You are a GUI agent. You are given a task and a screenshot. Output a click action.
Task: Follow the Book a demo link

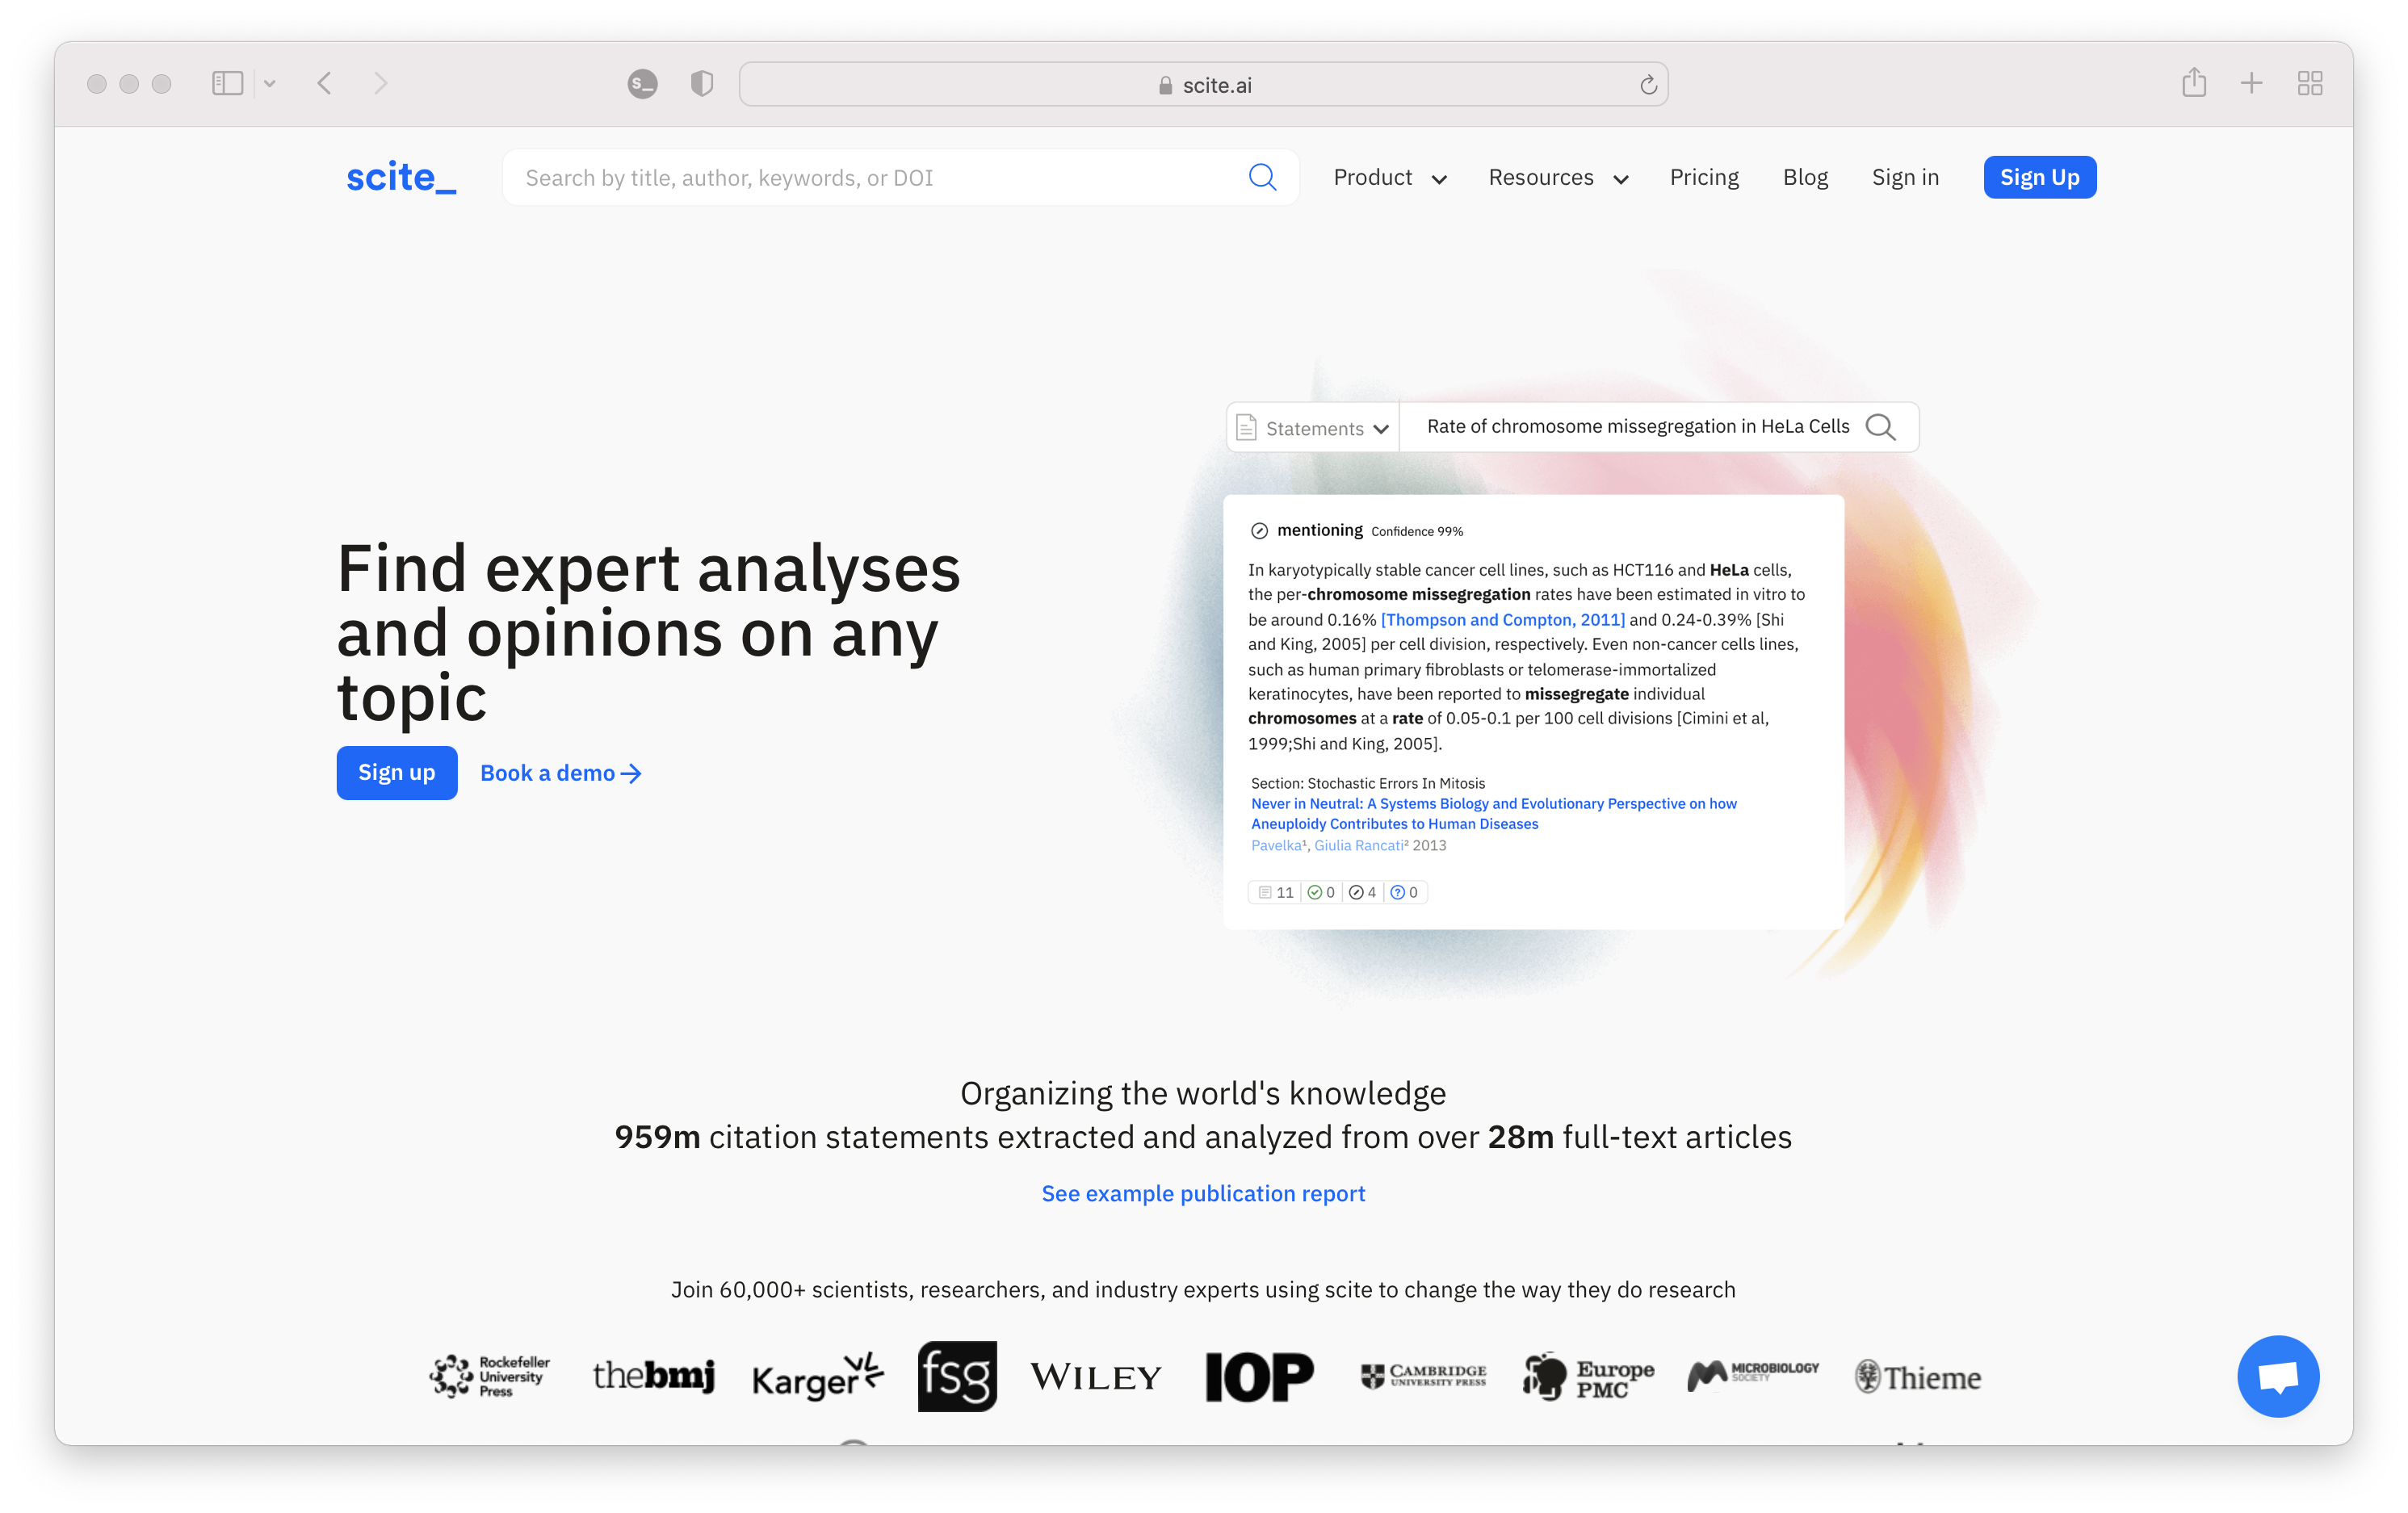[561, 773]
